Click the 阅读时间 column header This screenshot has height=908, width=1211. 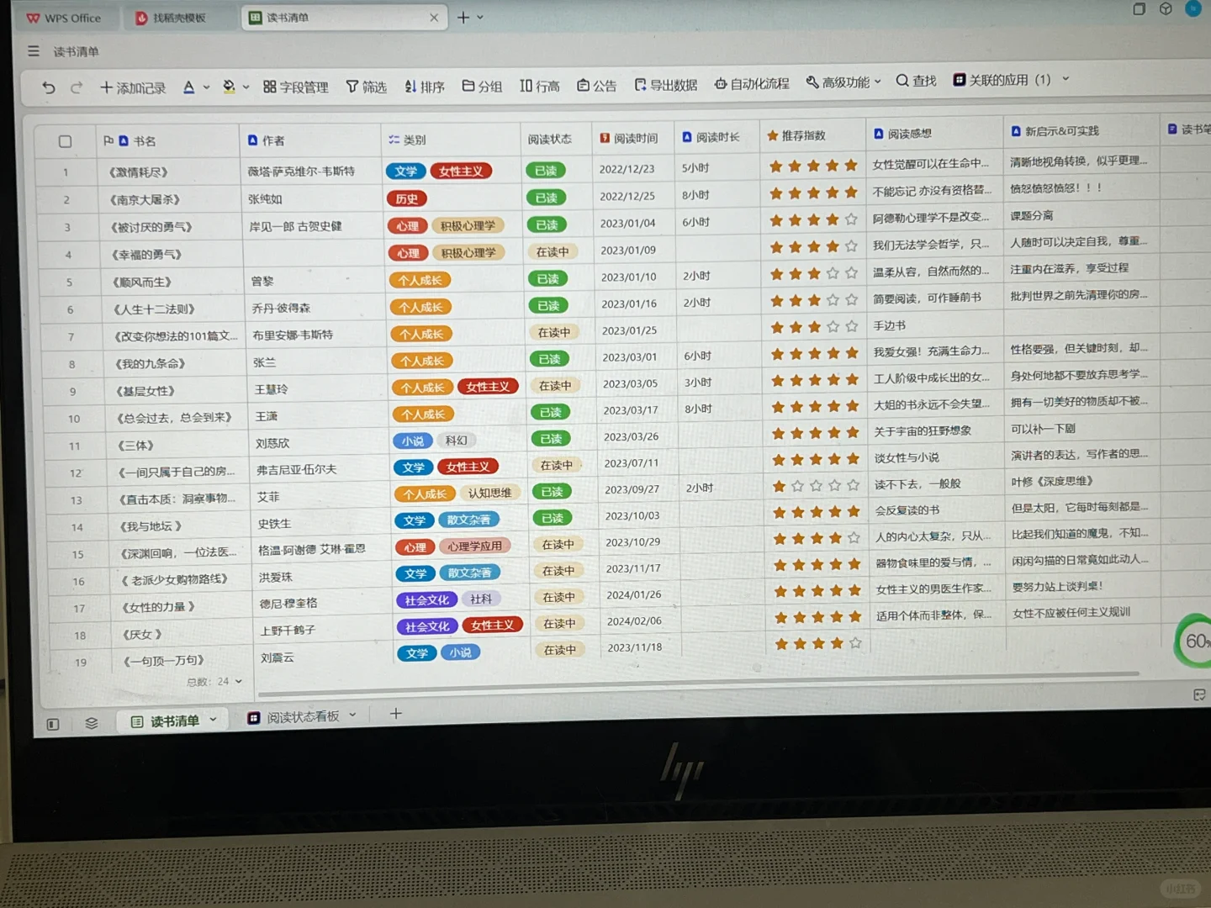(x=632, y=137)
